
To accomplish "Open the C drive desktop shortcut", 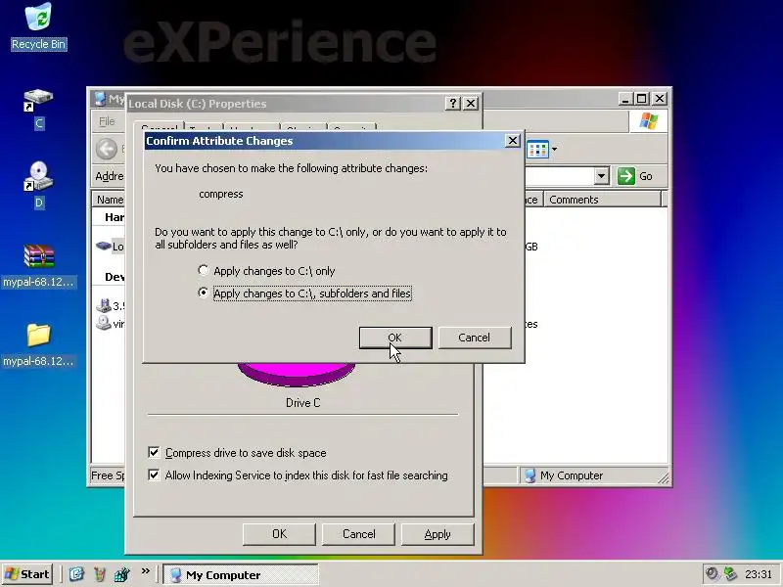I will 38,109.
